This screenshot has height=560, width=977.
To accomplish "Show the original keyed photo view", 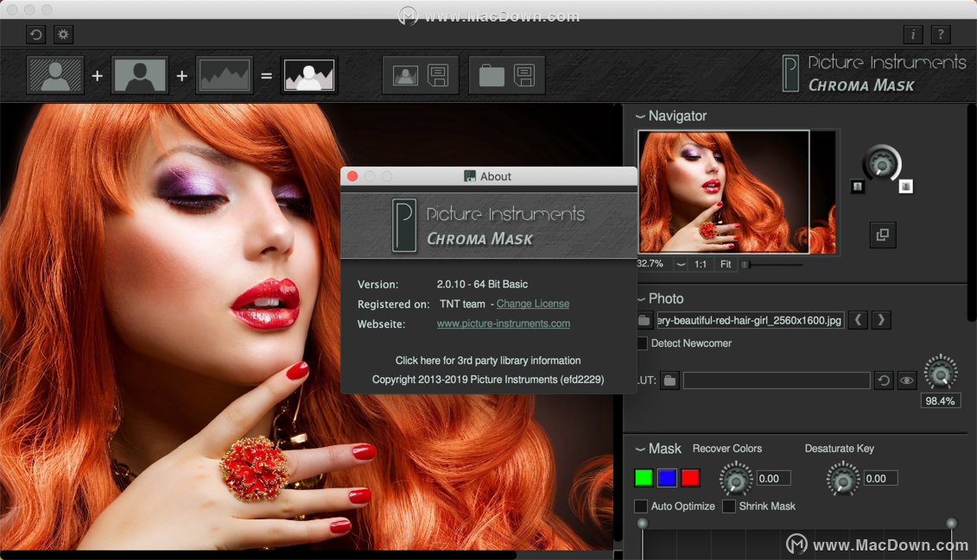I will click(x=55, y=75).
